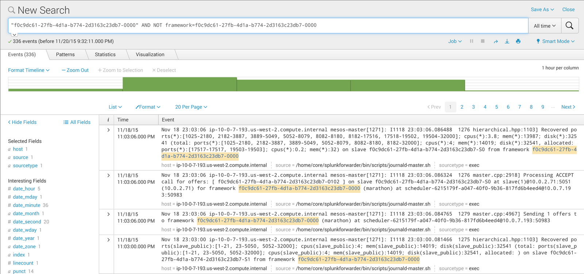584x274 pixels.
Task: Expand the 11:03:00.000 PM event row
Action: point(108,240)
